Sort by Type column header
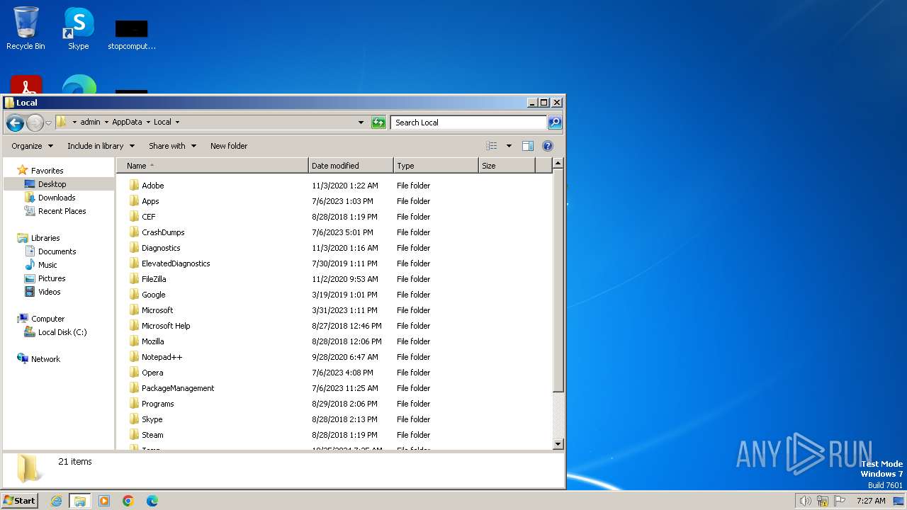 tap(436, 166)
